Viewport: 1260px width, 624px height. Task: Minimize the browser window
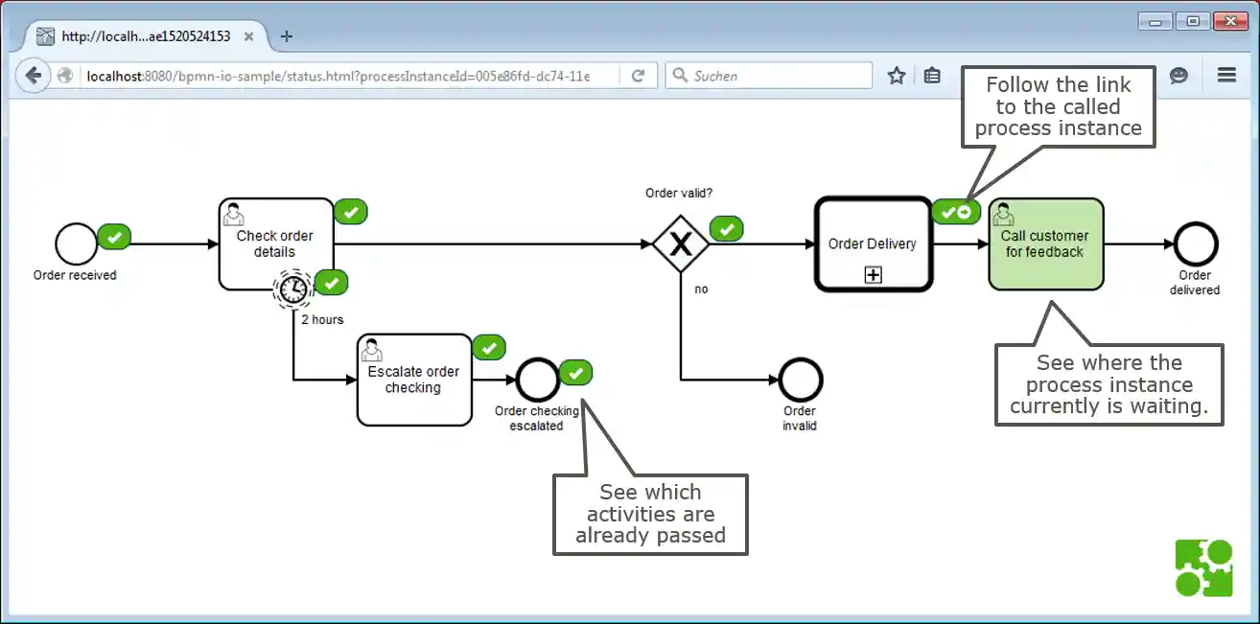pyautogui.click(x=1156, y=21)
